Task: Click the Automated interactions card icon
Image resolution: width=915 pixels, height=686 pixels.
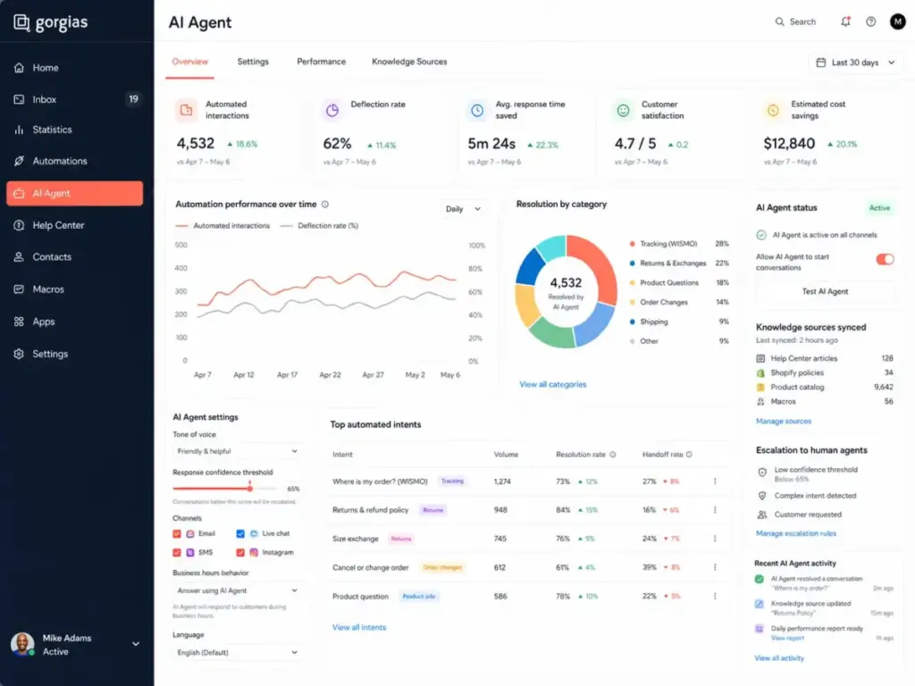Action: 186,110
